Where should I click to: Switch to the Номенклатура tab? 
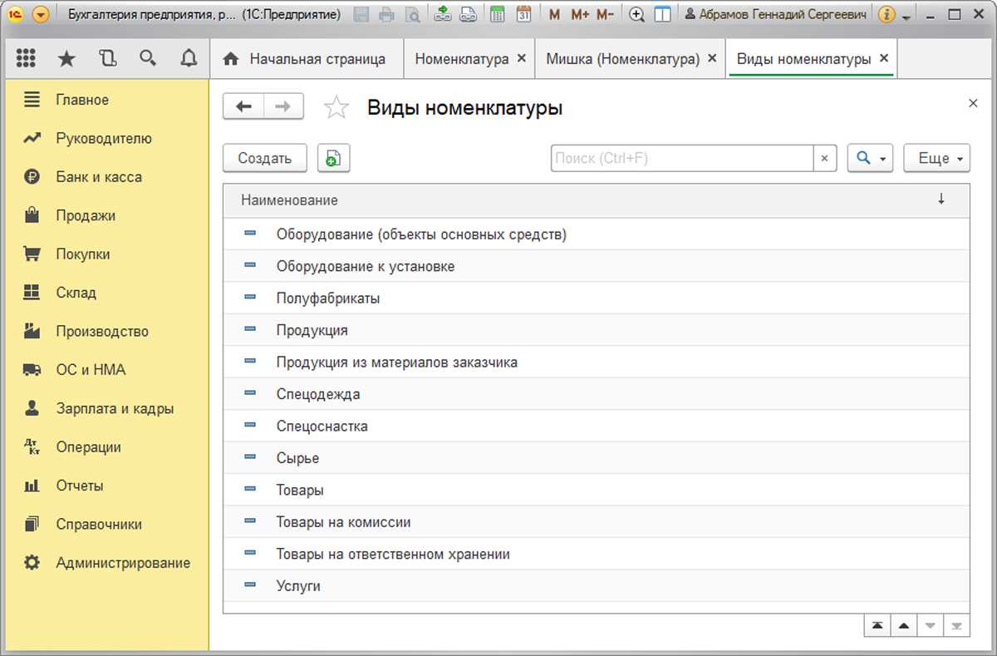pyautogui.click(x=461, y=59)
